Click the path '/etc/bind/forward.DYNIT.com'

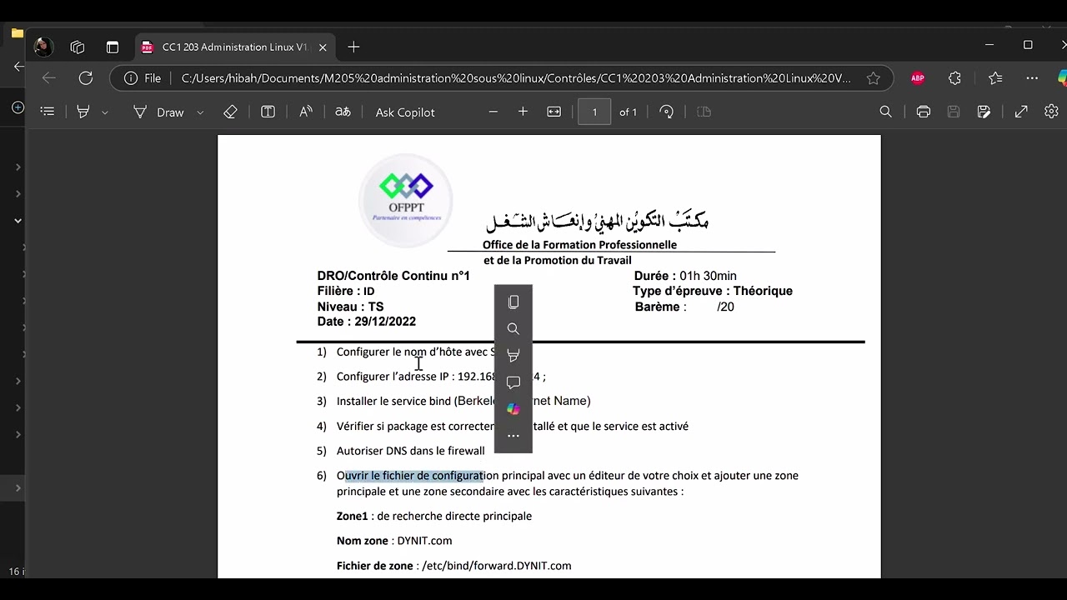[x=497, y=566]
